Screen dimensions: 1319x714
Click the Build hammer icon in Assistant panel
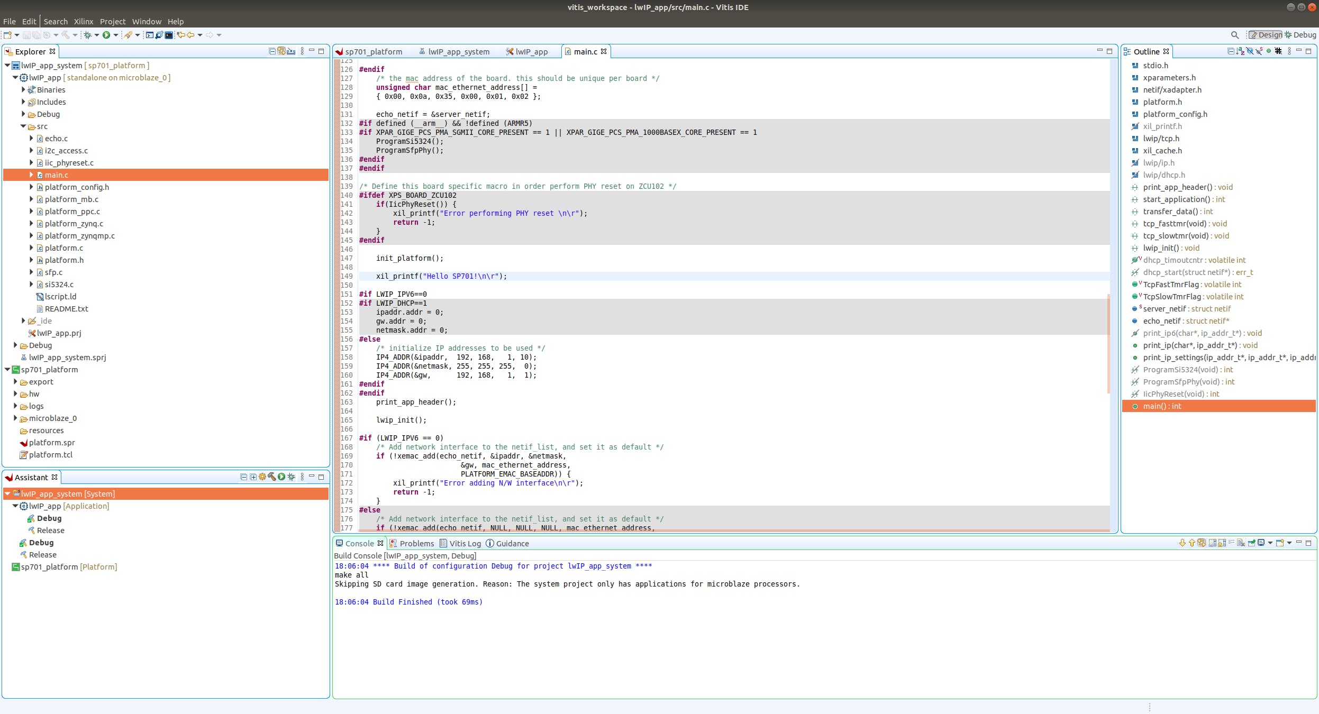click(272, 477)
